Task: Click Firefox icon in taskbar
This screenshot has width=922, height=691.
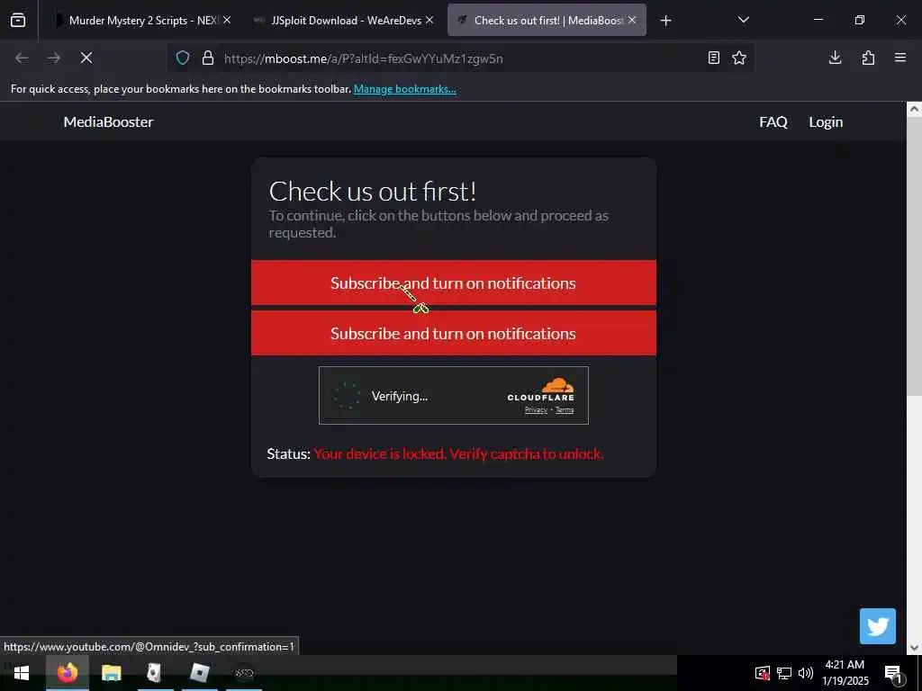Action: pos(67,673)
